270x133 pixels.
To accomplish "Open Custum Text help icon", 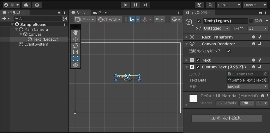I will (253, 67).
